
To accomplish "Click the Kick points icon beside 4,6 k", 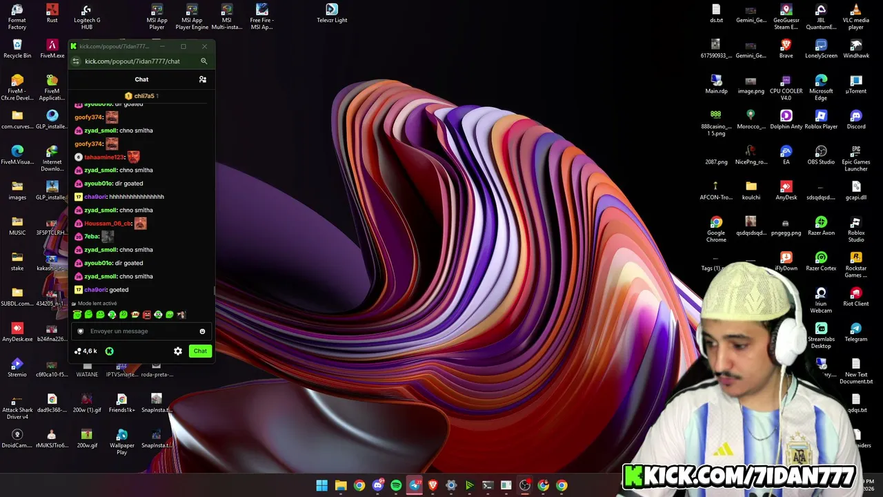I will click(109, 351).
